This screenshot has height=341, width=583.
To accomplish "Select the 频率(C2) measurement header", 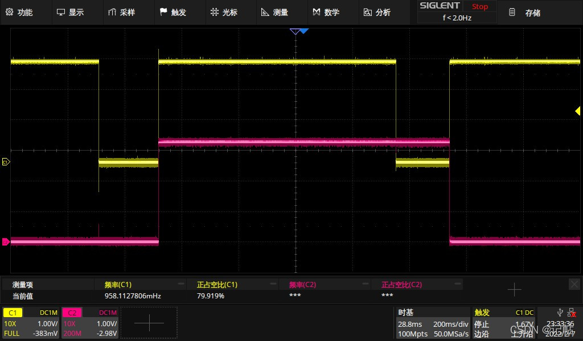I will 302,285.
